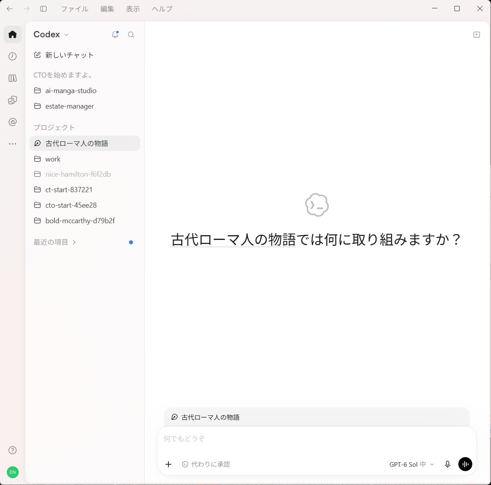Open notifications bell icon
This screenshot has width=491, height=485.
click(115, 35)
